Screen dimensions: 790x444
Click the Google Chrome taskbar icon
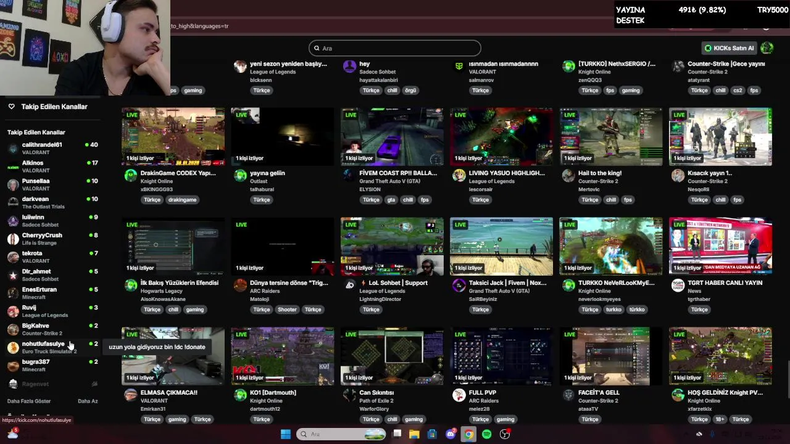[x=469, y=434]
